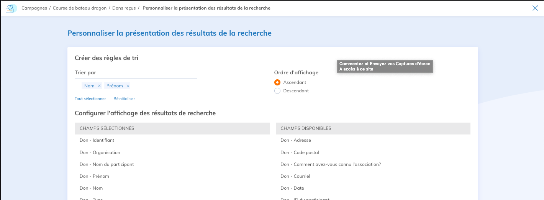Remove the Nom tag from sort field
This screenshot has width=544, height=200.
tap(99, 86)
